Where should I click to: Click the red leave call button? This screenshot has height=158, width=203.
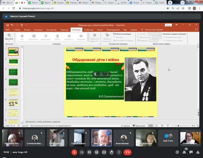click(128, 153)
